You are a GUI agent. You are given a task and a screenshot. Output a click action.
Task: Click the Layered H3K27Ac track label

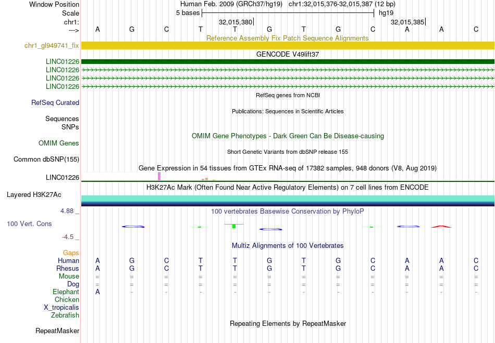point(34,195)
